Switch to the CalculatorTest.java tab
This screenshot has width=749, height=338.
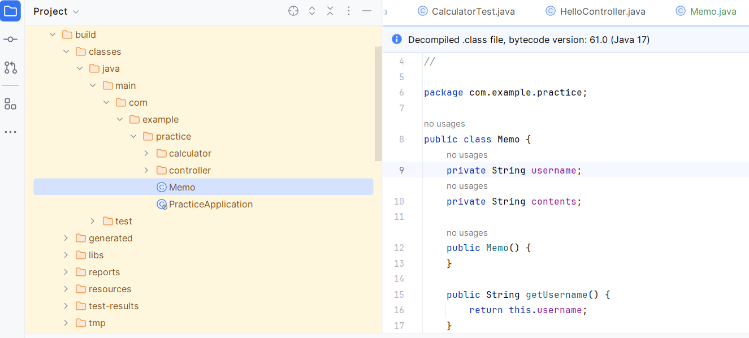466,11
